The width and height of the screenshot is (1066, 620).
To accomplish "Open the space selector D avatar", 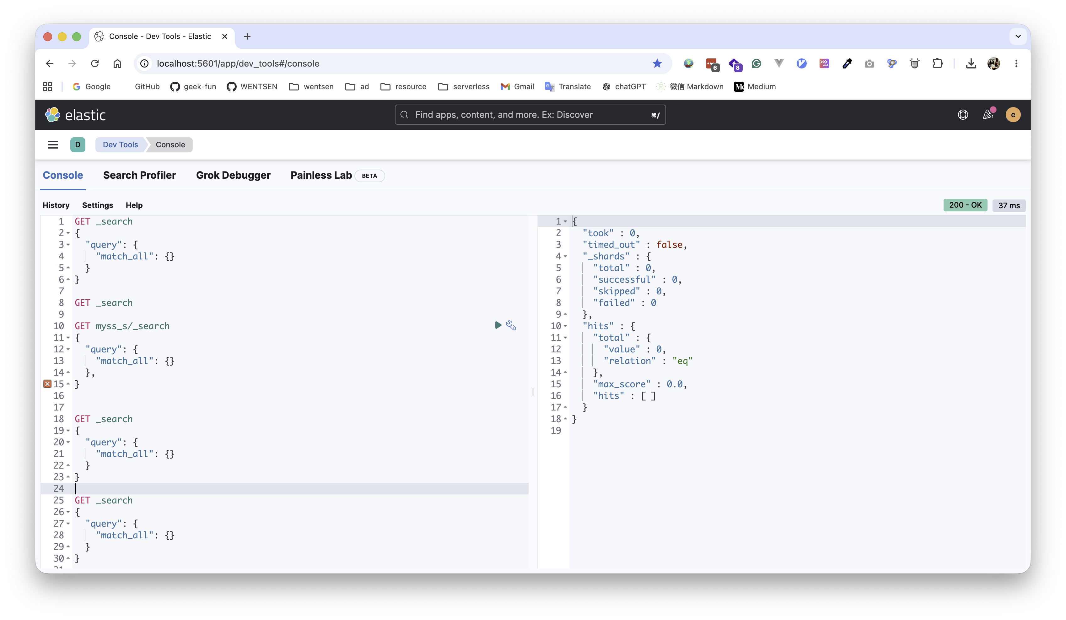I will pyautogui.click(x=78, y=145).
